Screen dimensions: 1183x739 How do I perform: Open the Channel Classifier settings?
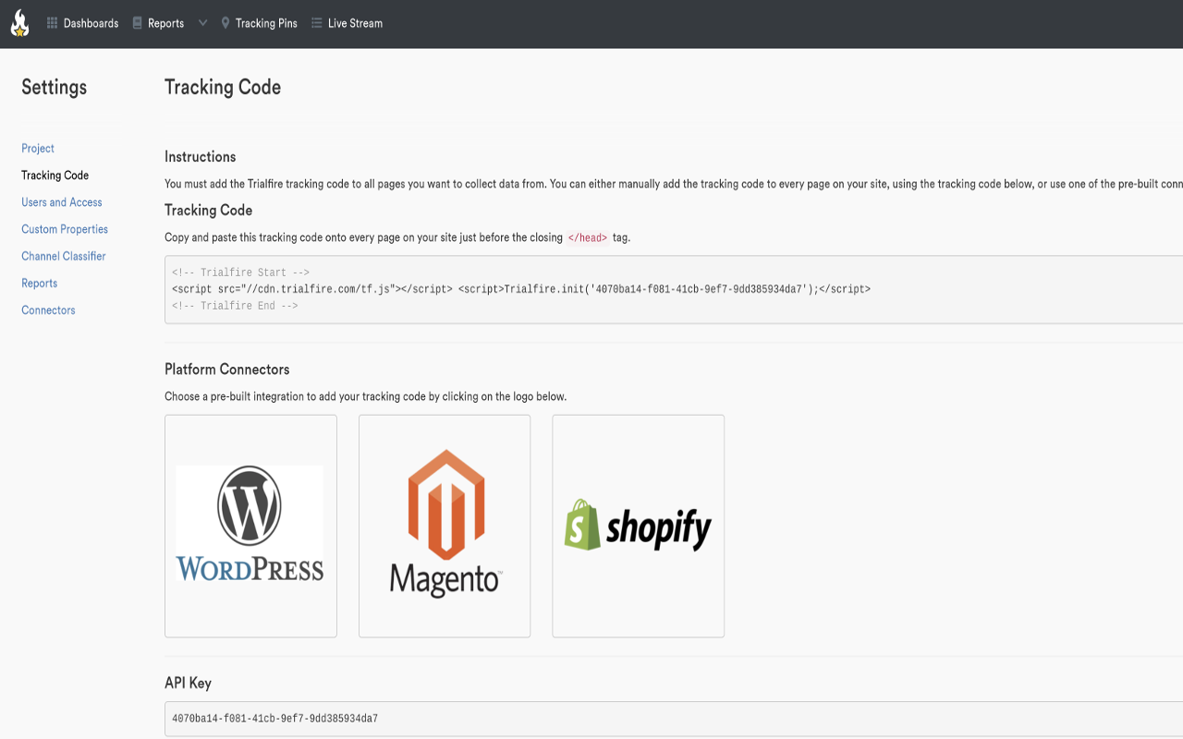(64, 256)
